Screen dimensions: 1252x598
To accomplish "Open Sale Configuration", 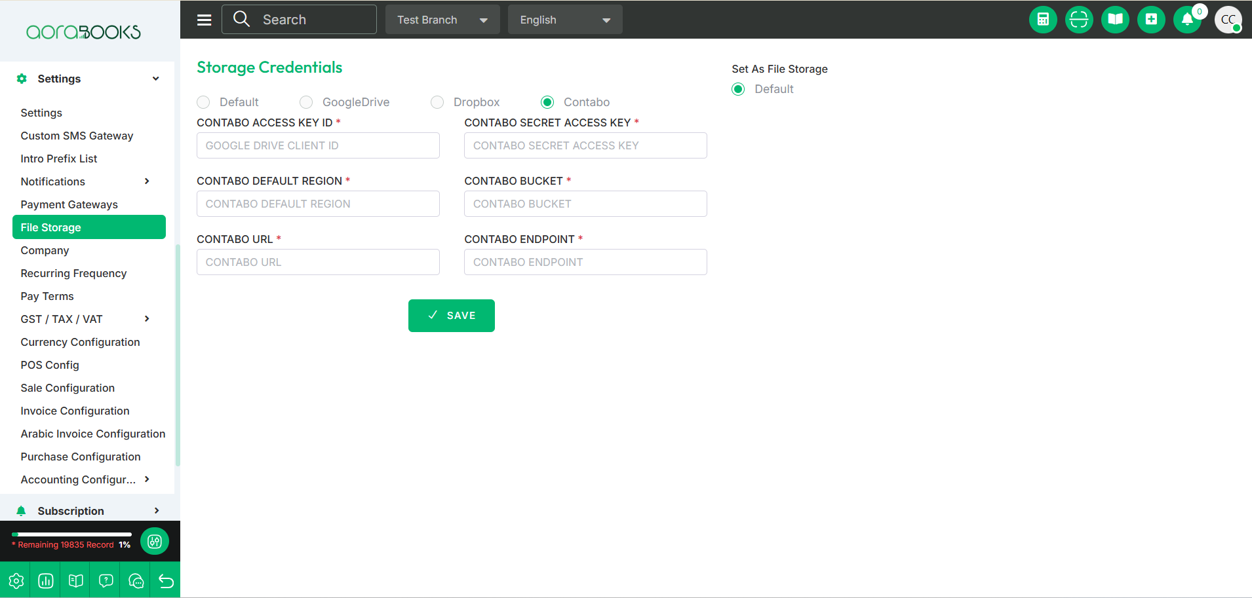I will coord(68,388).
